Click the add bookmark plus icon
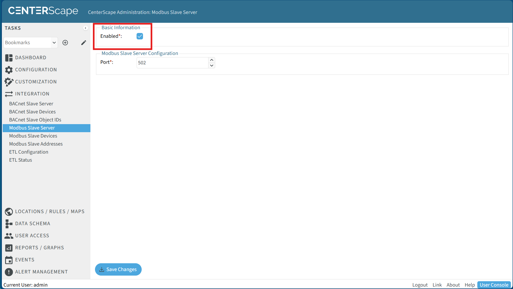The image size is (513, 289). pyautogui.click(x=65, y=43)
